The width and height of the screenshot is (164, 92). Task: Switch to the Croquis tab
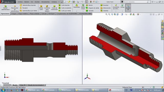pos(14,14)
